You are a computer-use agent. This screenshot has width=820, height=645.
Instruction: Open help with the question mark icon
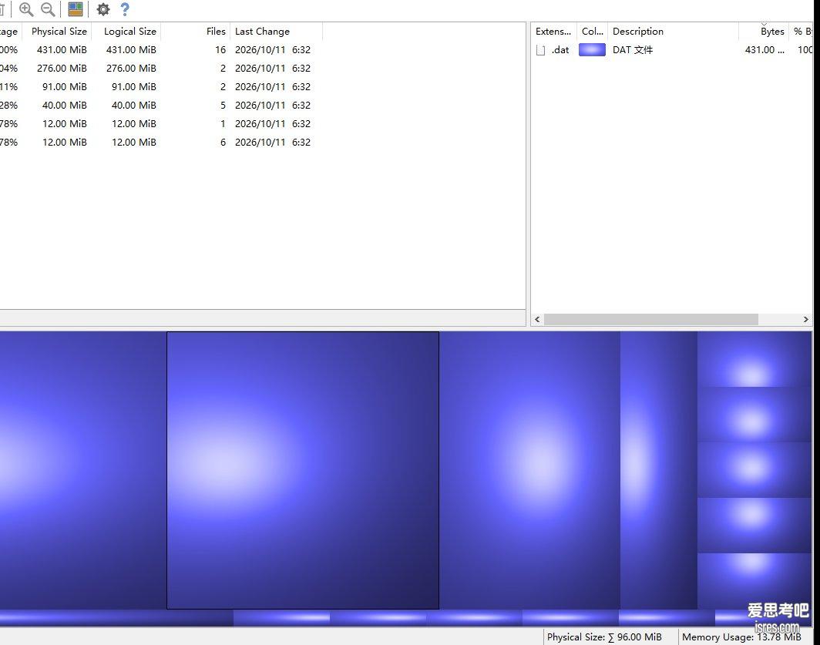[x=125, y=9]
